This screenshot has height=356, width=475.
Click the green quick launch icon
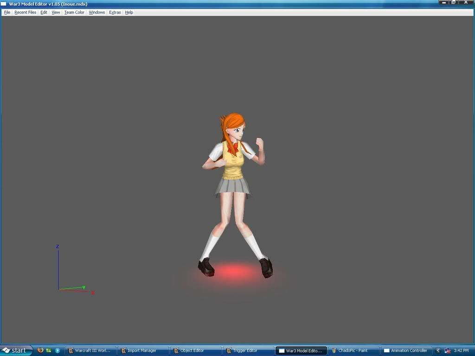[x=48, y=350]
